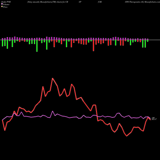Select the "Volume" legend label

click(x=6, y=4)
